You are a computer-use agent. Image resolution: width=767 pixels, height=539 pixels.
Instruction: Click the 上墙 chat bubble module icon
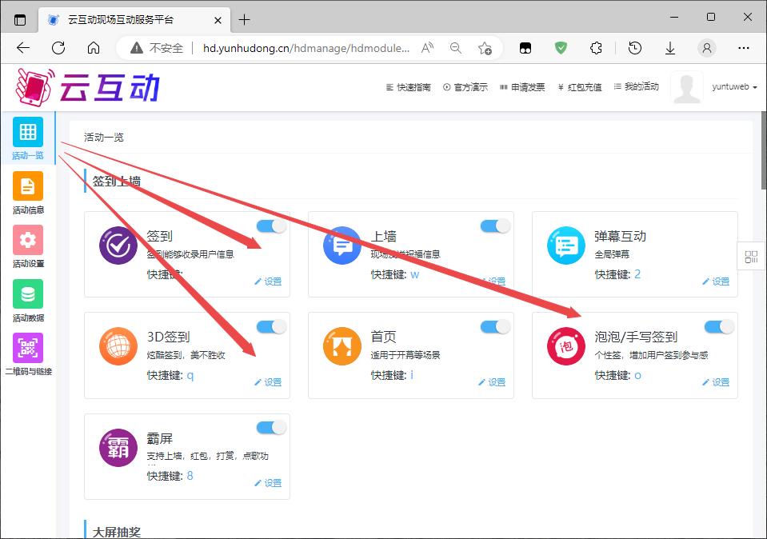tap(342, 246)
